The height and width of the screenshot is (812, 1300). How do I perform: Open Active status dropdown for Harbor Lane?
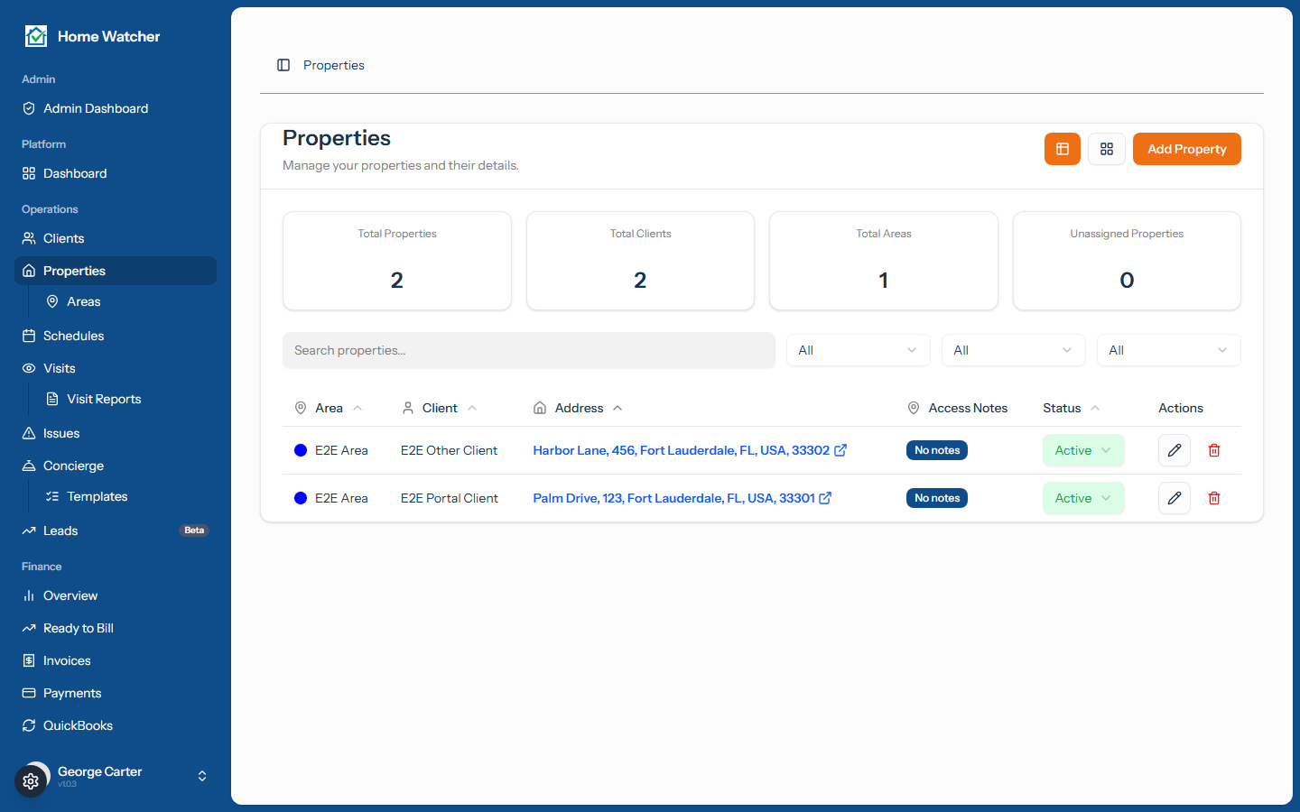click(x=1083, y=450)
